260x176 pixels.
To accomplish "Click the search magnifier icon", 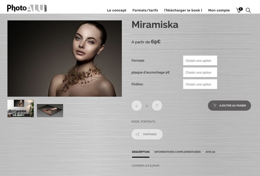I will (x=248, y=10).
